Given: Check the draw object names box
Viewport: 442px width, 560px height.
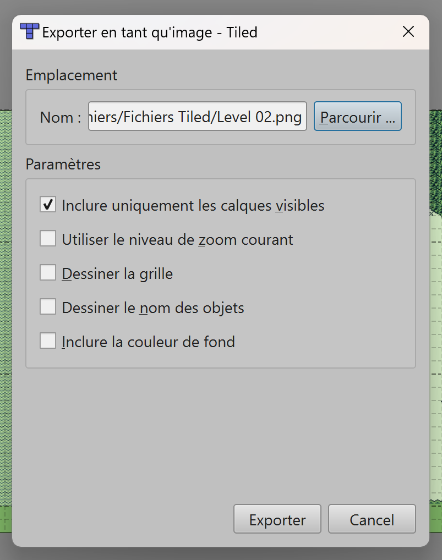Looking at the screenshot, I should point(48,307).
